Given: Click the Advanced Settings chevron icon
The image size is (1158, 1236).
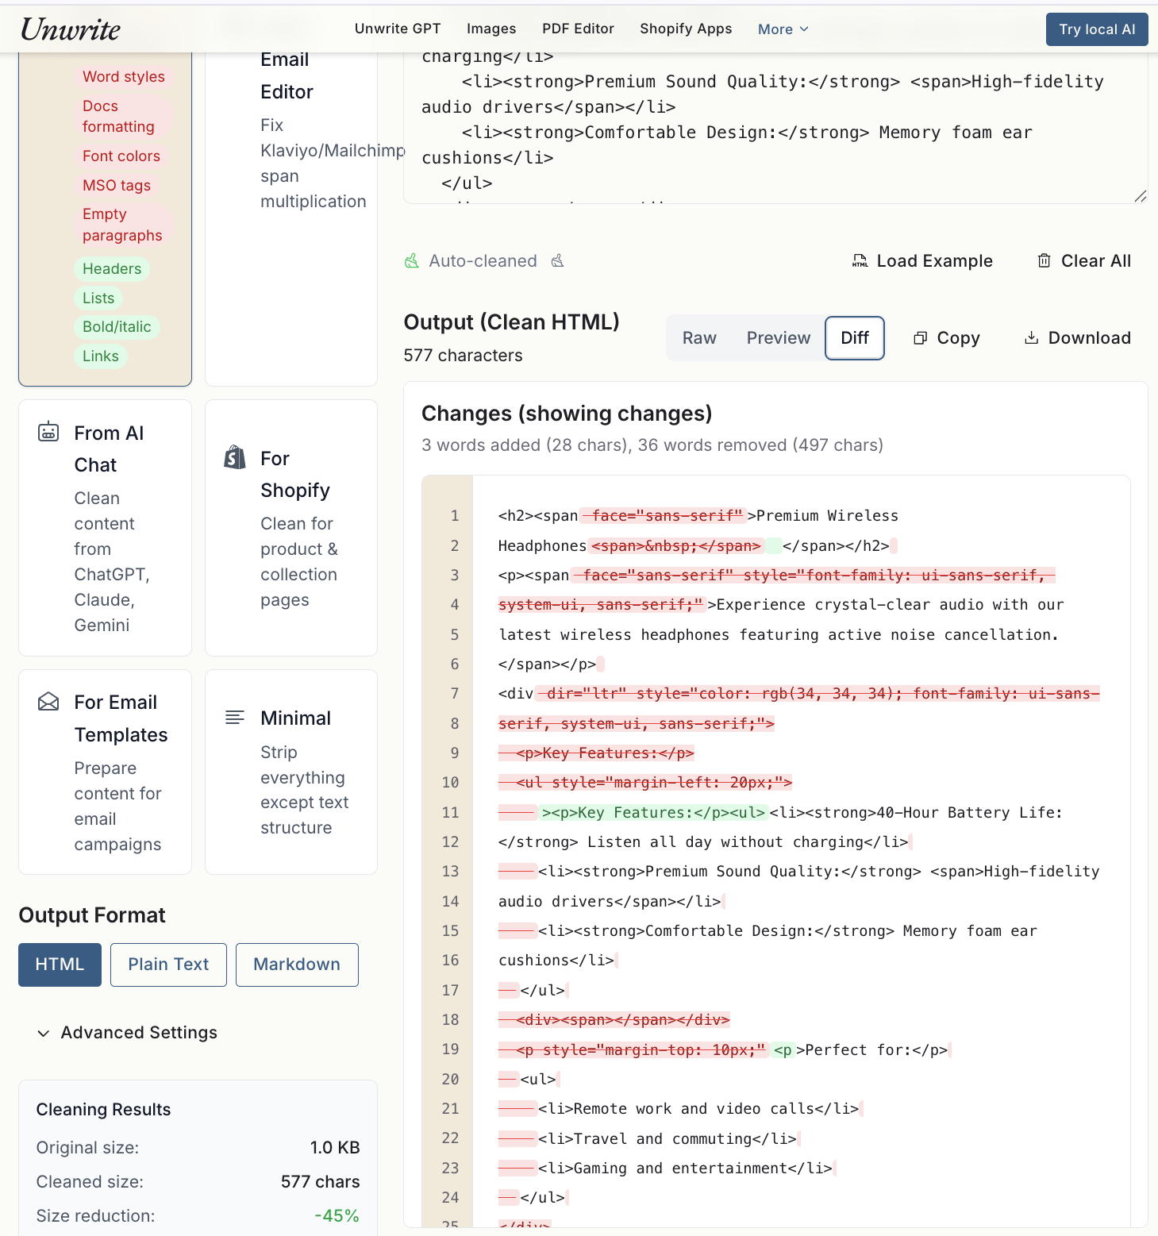Looking at the screenshot, I should tap(44, 1033).
